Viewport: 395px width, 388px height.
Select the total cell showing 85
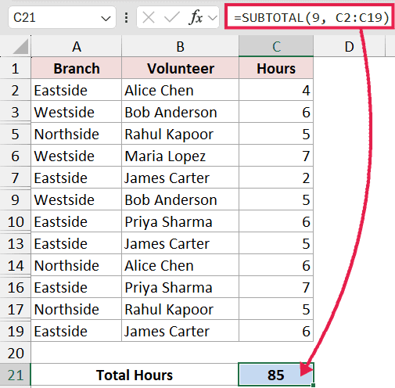276,375
